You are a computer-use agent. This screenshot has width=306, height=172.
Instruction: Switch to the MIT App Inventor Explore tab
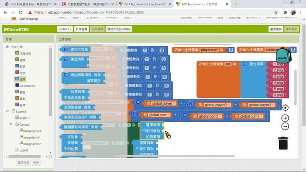(x=145, y=4)
